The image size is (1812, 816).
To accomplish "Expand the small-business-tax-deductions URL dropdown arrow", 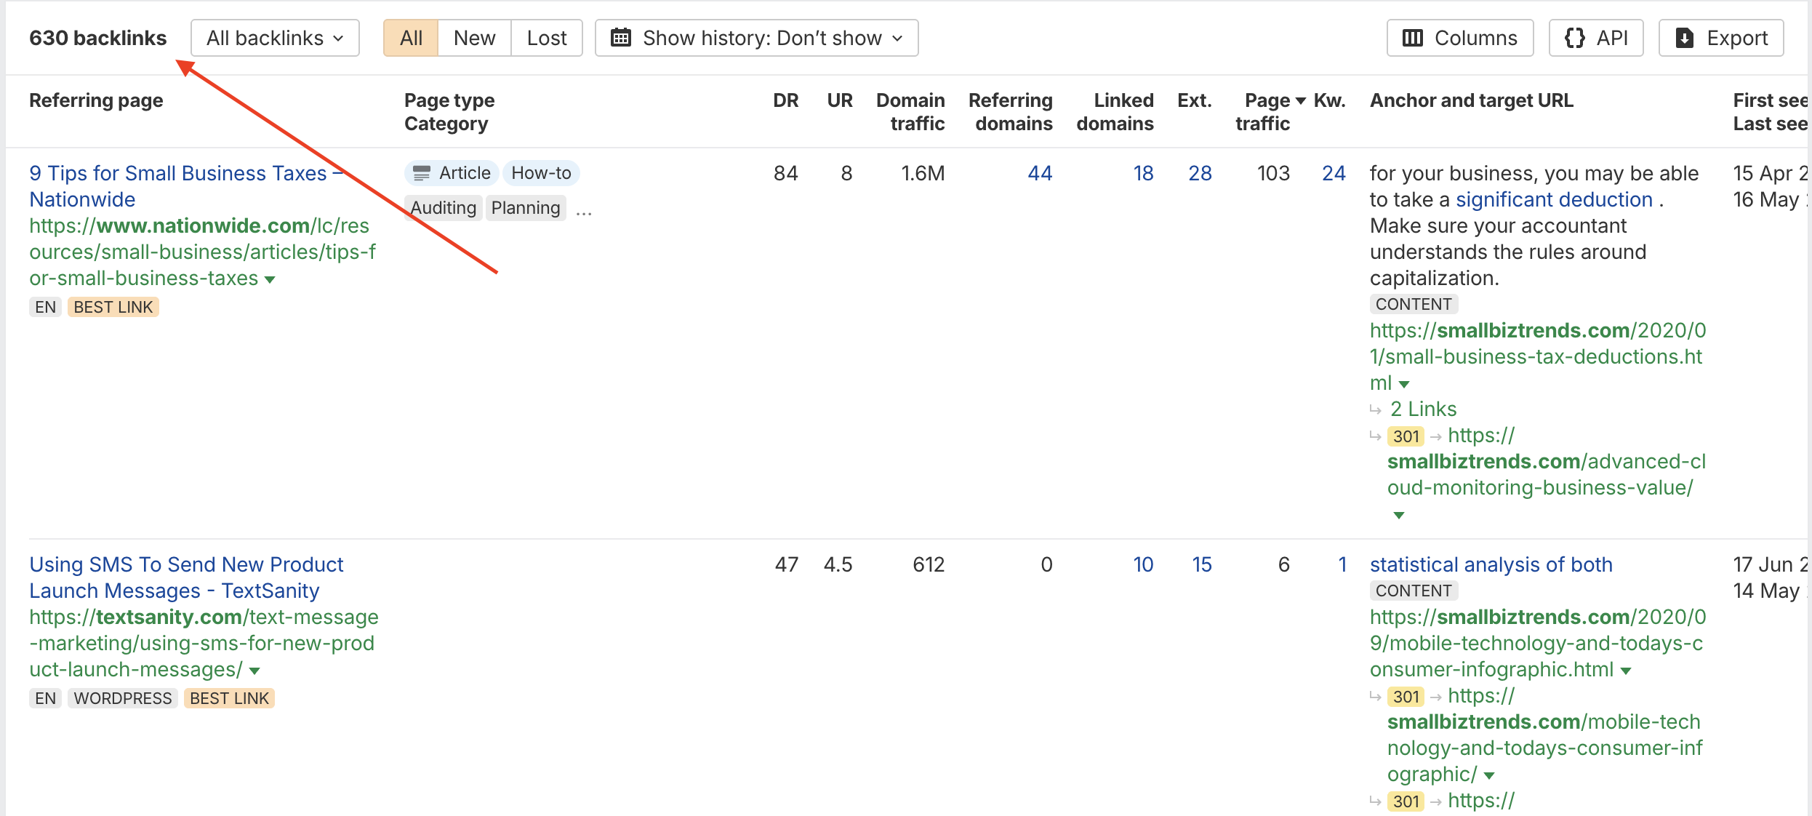I will pos(1404,384).
